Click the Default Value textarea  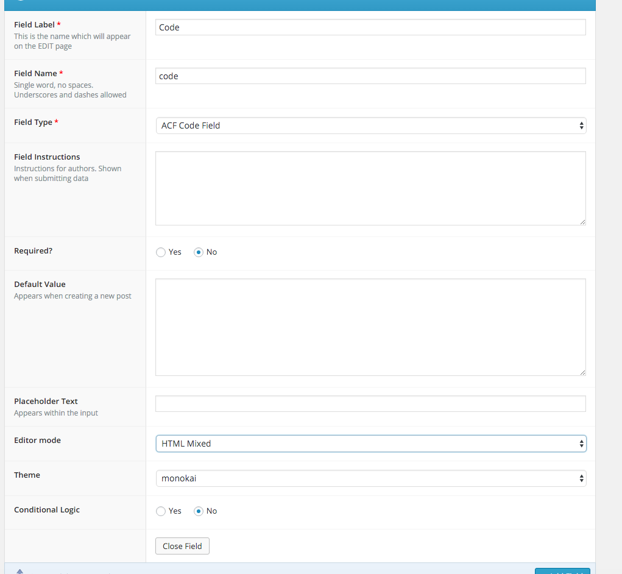[x=370, y=327]
